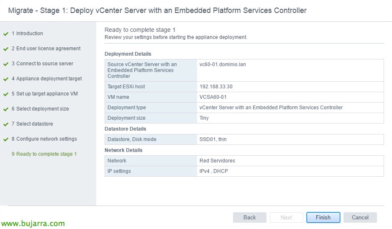Click checkmark icon for Connect to source server
The height and width of the screenshot is (229, 392).
[6, 64]
